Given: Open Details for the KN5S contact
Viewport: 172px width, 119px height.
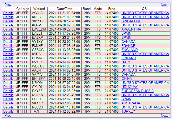Looking at the screenshot, I should coord(8,17).
